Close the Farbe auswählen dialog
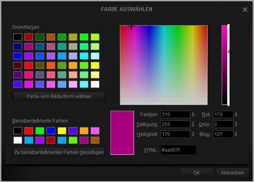The image size is (254, 182). 245,10
